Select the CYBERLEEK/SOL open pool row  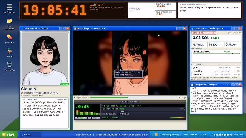[216, 52]
